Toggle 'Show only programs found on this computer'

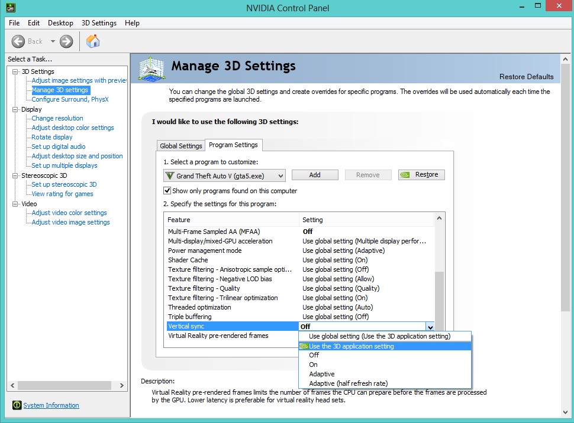pyautogui.click(x=167, y=191)
